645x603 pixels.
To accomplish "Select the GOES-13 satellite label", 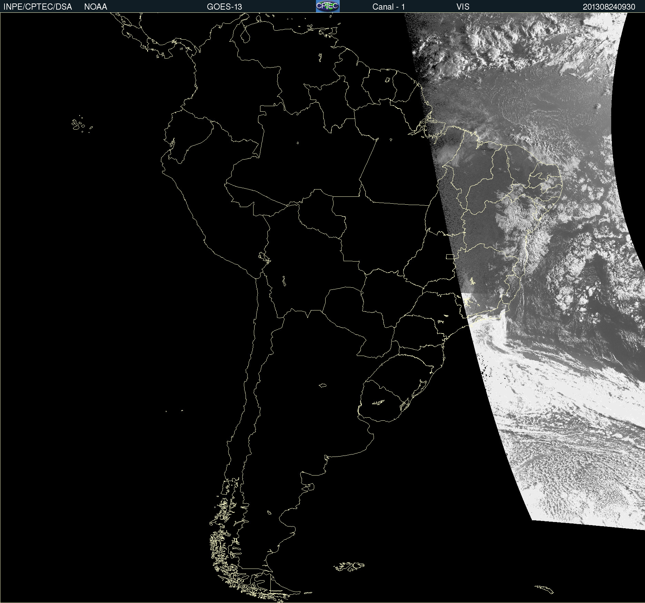I will pyautogui.click(x=224, y=7).
